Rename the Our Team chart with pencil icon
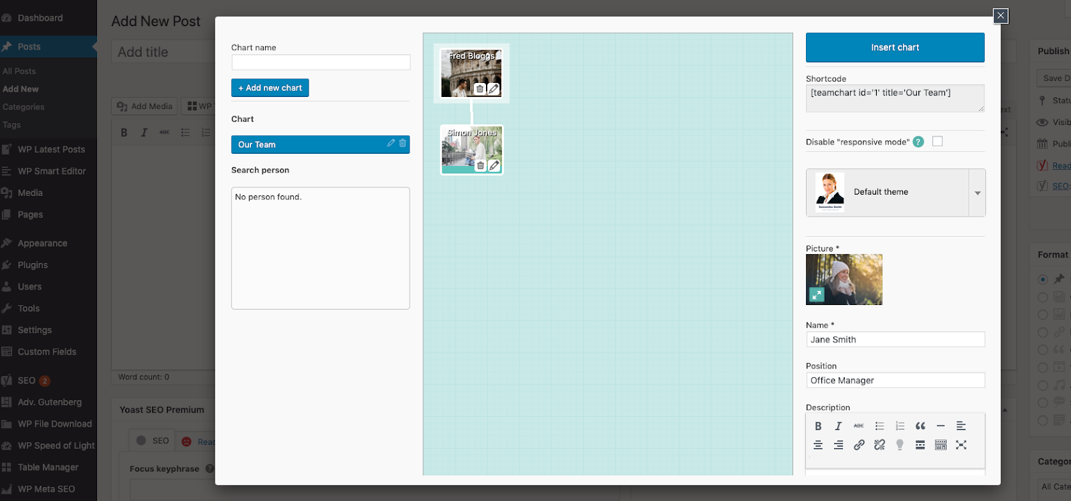The width and height of the screenshot is (1071, 501). click(x=391, y=143)
